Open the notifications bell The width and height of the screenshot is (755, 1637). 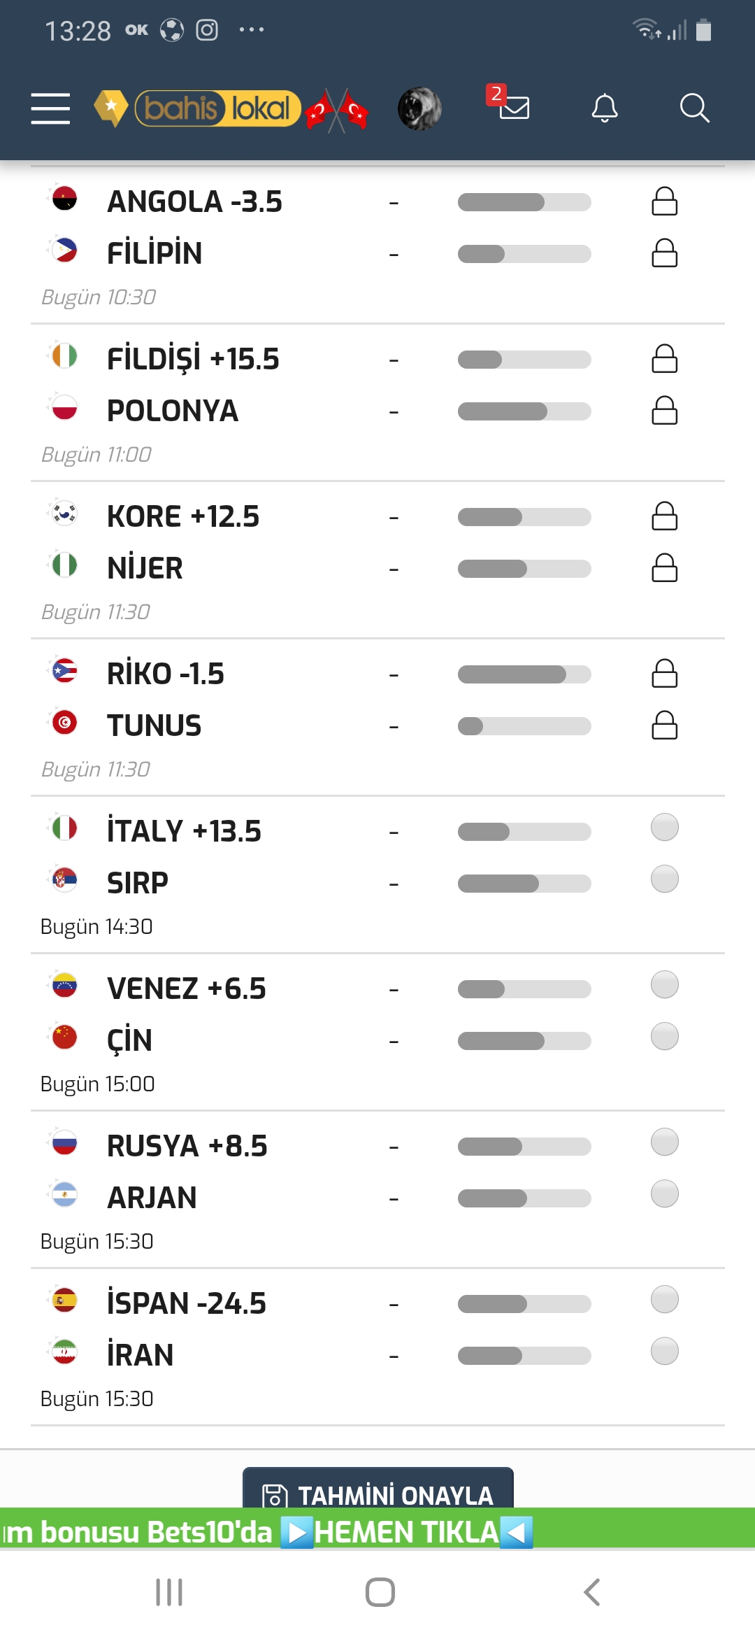point(605,108)
